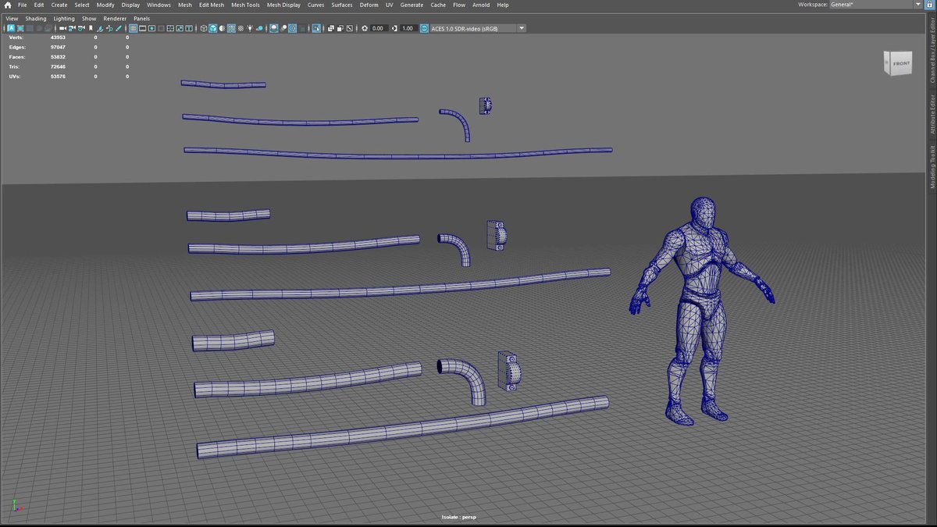Click the Safe Title icon
Image resolution: width=937 pixels, height=527 pixels.
tap(189, 28)
